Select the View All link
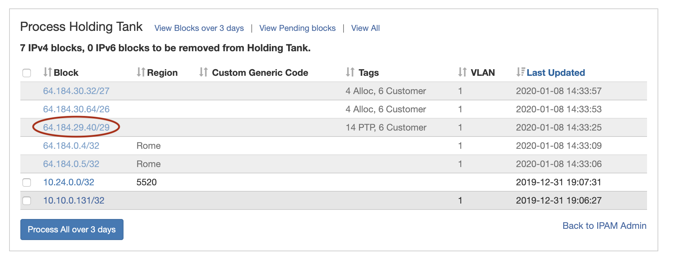Viewport: 673px width, 259px height. 365,28
